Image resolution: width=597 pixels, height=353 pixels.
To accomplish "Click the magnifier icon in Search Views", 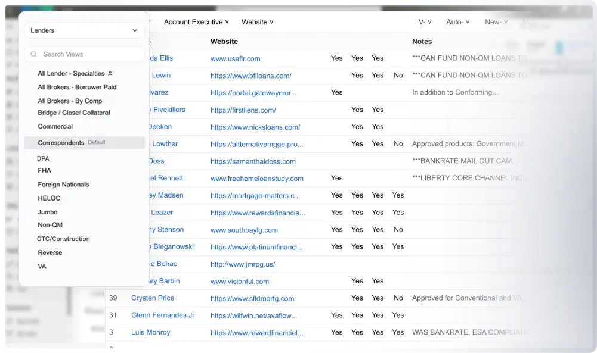I will coord(33,54).
